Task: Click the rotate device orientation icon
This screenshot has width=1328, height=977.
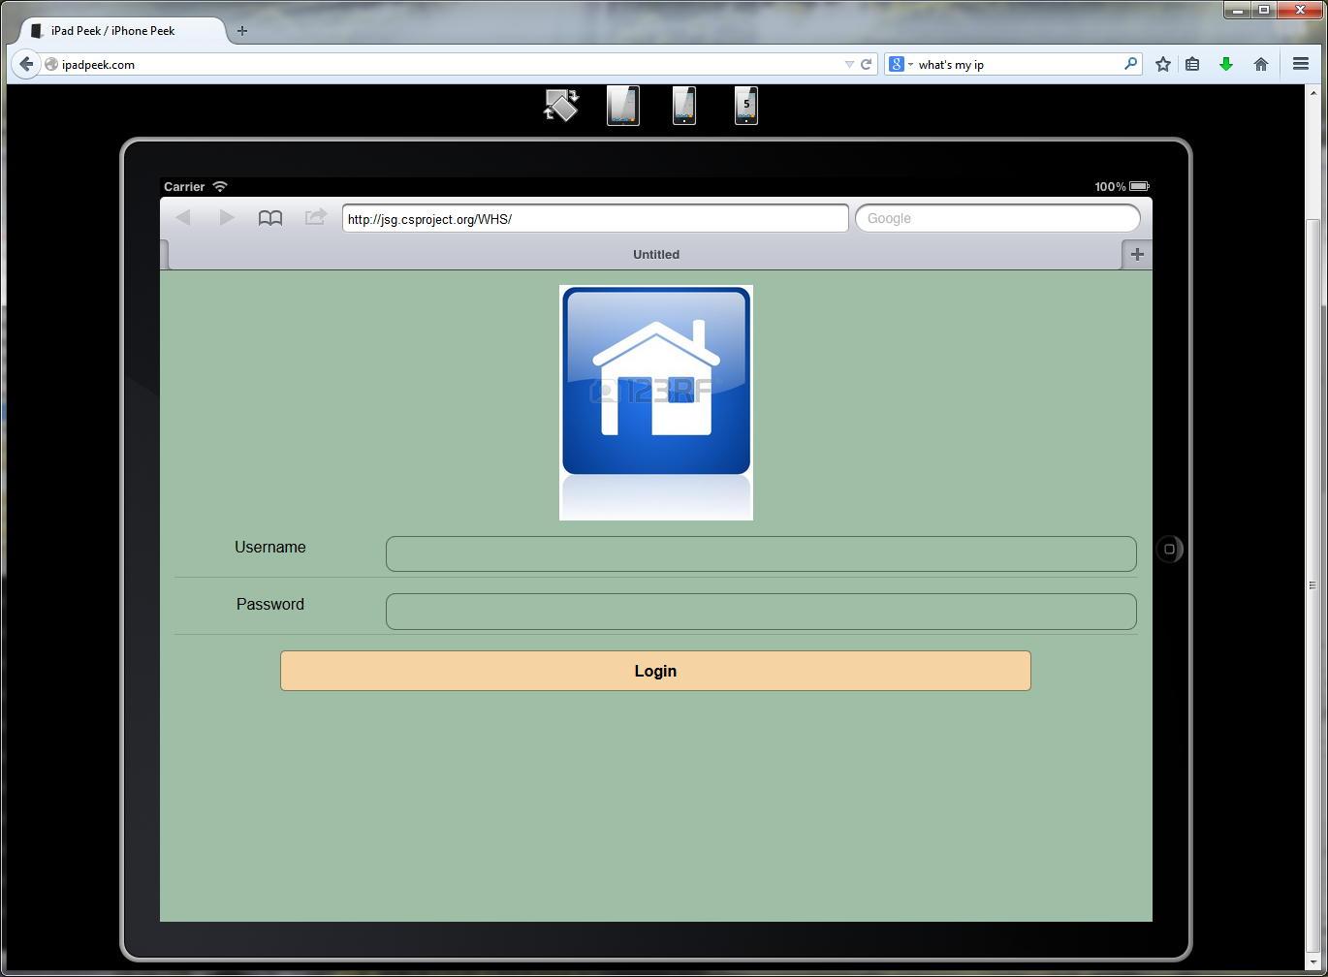Action: 561,106
